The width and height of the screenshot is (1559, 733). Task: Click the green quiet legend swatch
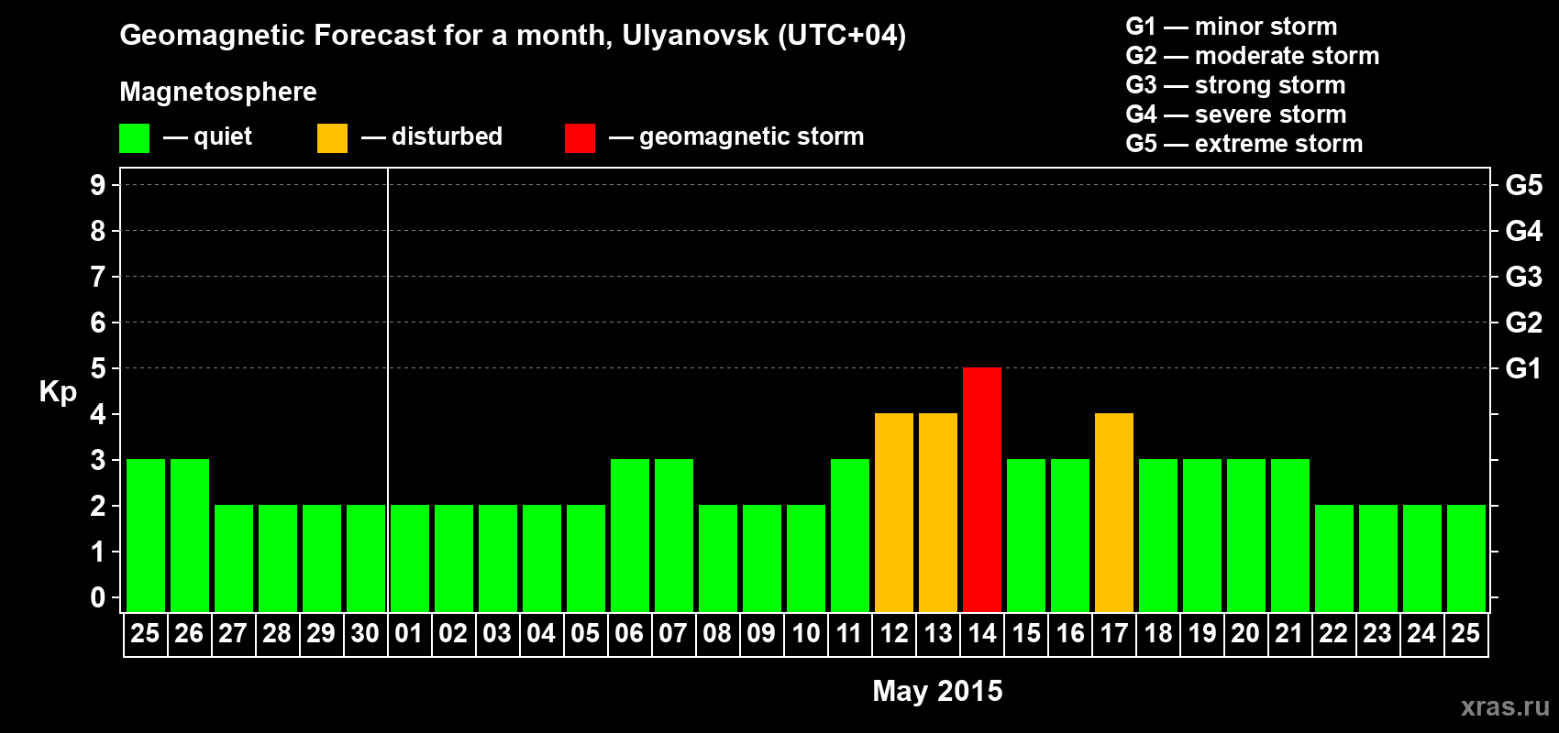tap(134, 138)
